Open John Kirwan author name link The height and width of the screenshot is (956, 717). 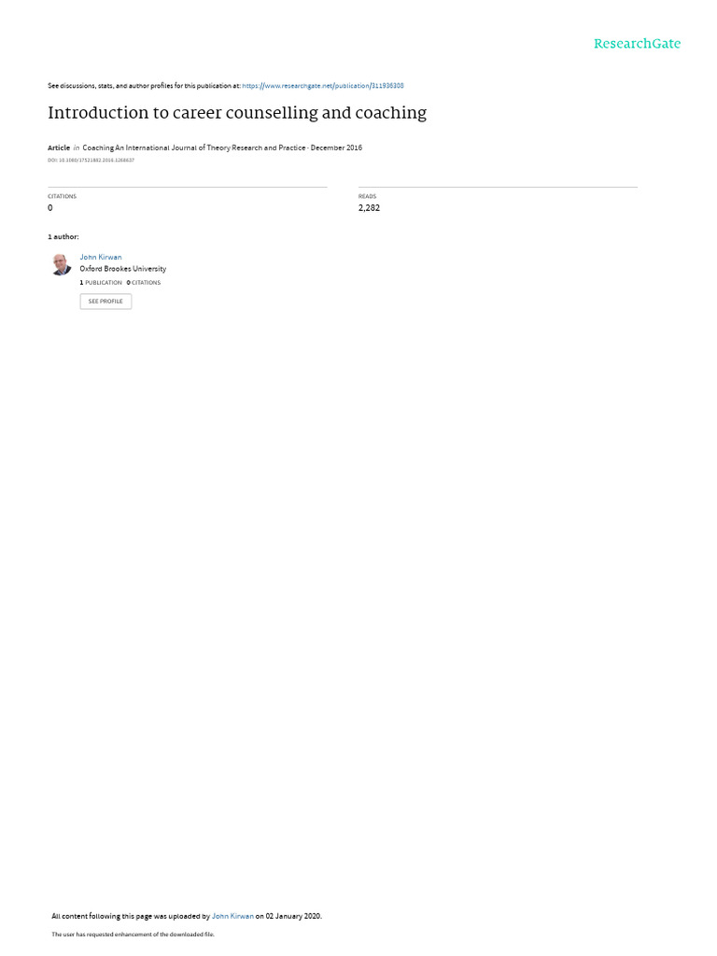point(101,258)
